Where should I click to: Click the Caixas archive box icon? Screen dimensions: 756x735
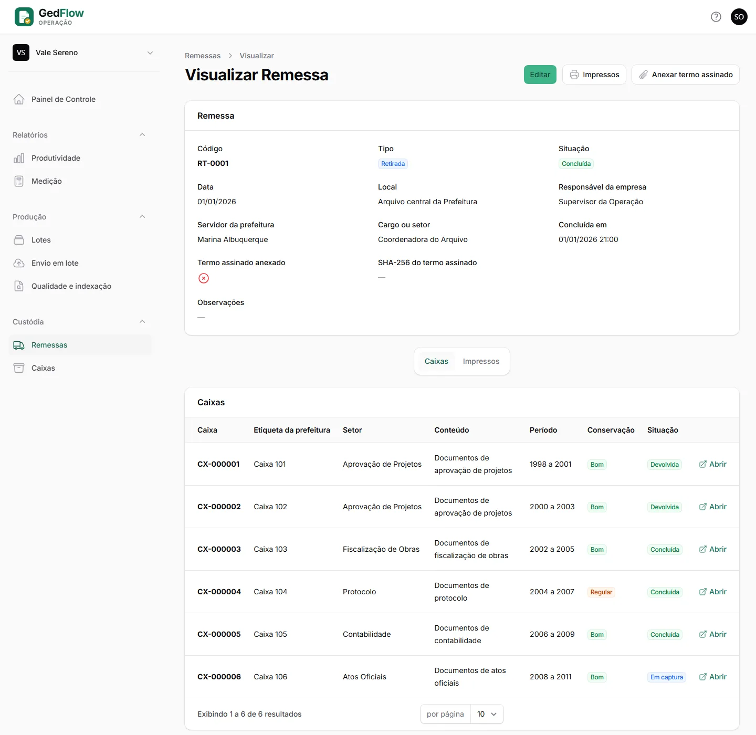[x=19, y=368]
